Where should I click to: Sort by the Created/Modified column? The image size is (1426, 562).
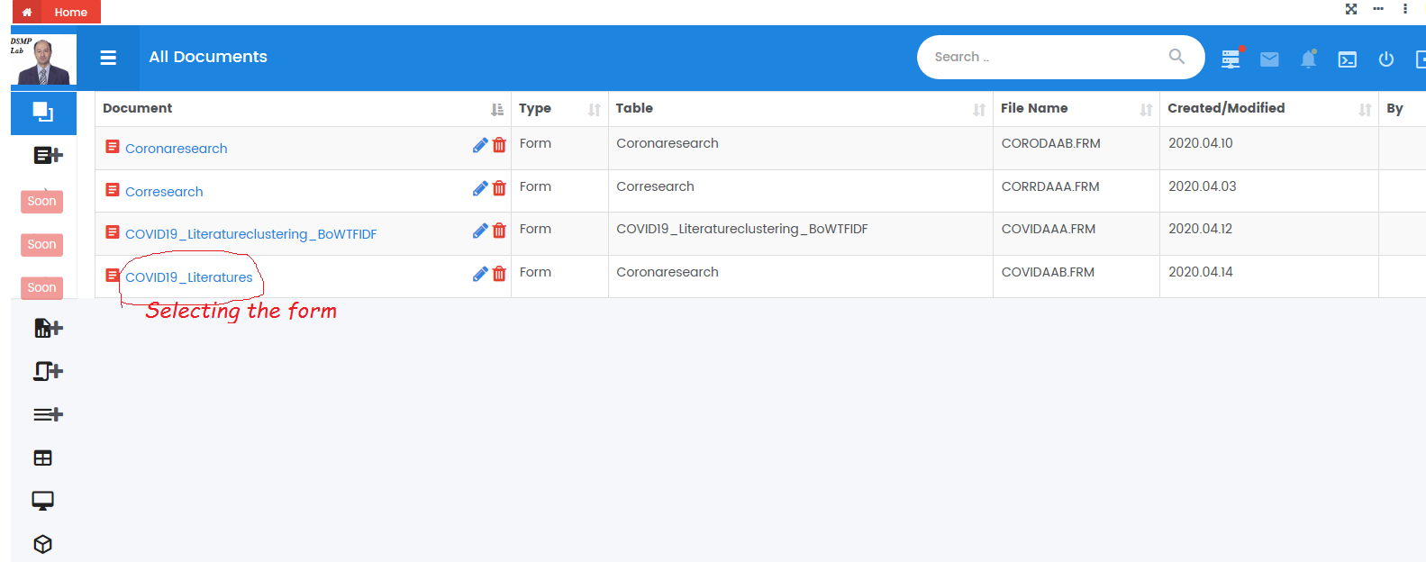tap(1365, 110)
